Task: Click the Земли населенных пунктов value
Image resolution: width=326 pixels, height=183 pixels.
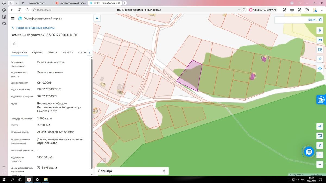Action: click(56, 132)
